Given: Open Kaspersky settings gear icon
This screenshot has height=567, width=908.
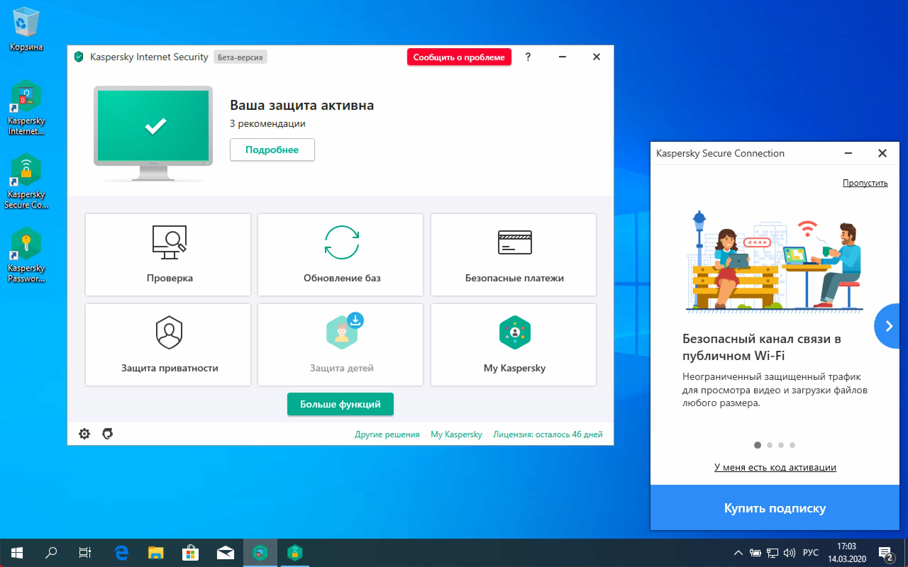Looking at the screenshot, I should [84, 434].
